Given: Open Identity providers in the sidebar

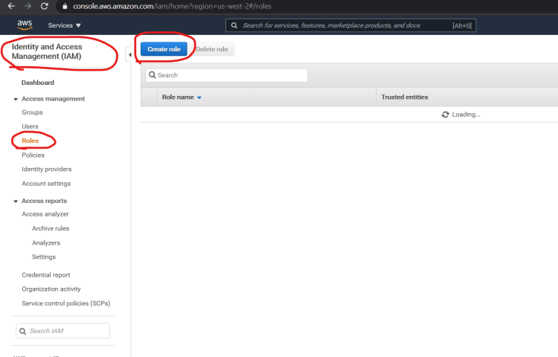Looking at the screenshot, I should pyautogui.click(x=47, y=170).
